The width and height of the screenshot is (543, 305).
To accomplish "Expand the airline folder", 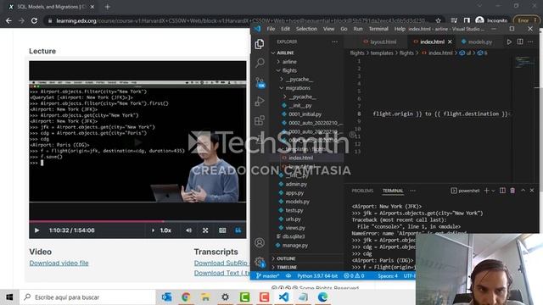I will click(288, 62).
